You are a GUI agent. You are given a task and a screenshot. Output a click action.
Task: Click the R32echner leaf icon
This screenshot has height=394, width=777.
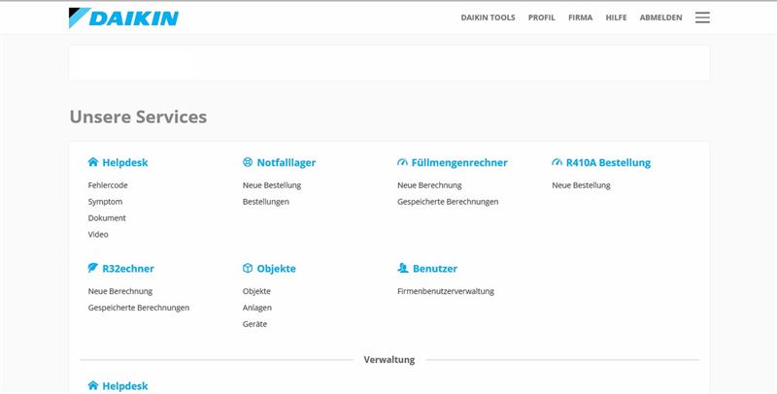[93, 269]
